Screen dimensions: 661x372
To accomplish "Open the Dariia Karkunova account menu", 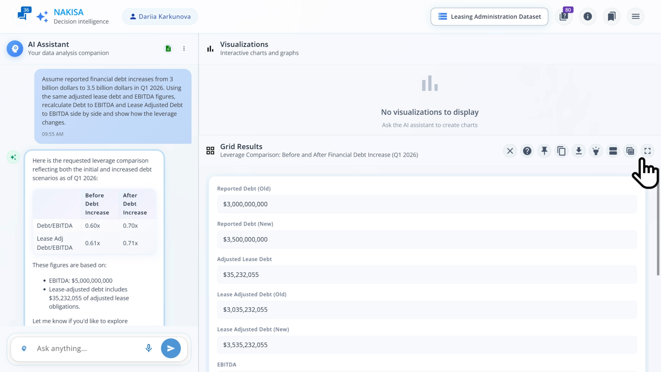I will [x=160, y=16].
